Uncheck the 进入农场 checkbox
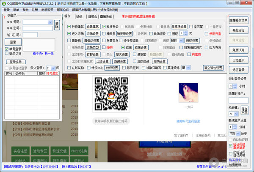Image resolution: width=254 pixels, height=172 pixels. (x=69, y=33)
